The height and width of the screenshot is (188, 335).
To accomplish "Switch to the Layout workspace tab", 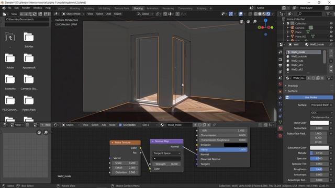I will (62, 8).
